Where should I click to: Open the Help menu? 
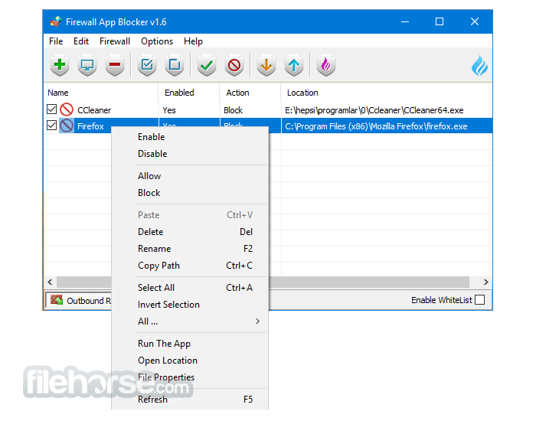click(193, 41)
